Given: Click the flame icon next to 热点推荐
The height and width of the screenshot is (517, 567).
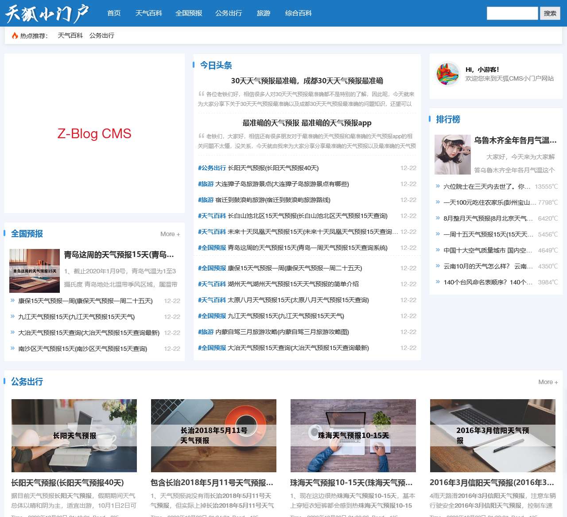Looking at the screenshot, I should (13, 35).
